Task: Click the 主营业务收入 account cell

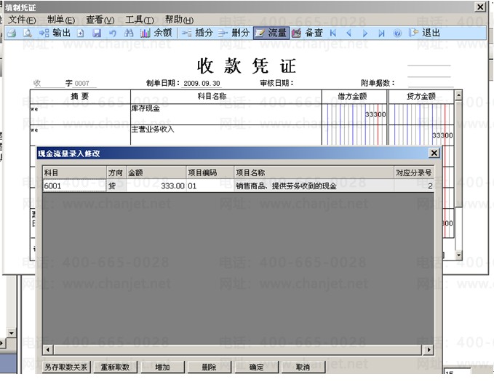Action: (226, 135)
